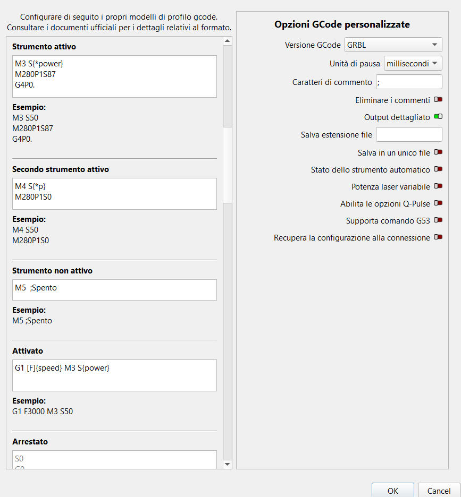Viewport: 461px width, 497px height.
Task: Click the Strumento attivo gcode text box
Action: pos(114,76)
